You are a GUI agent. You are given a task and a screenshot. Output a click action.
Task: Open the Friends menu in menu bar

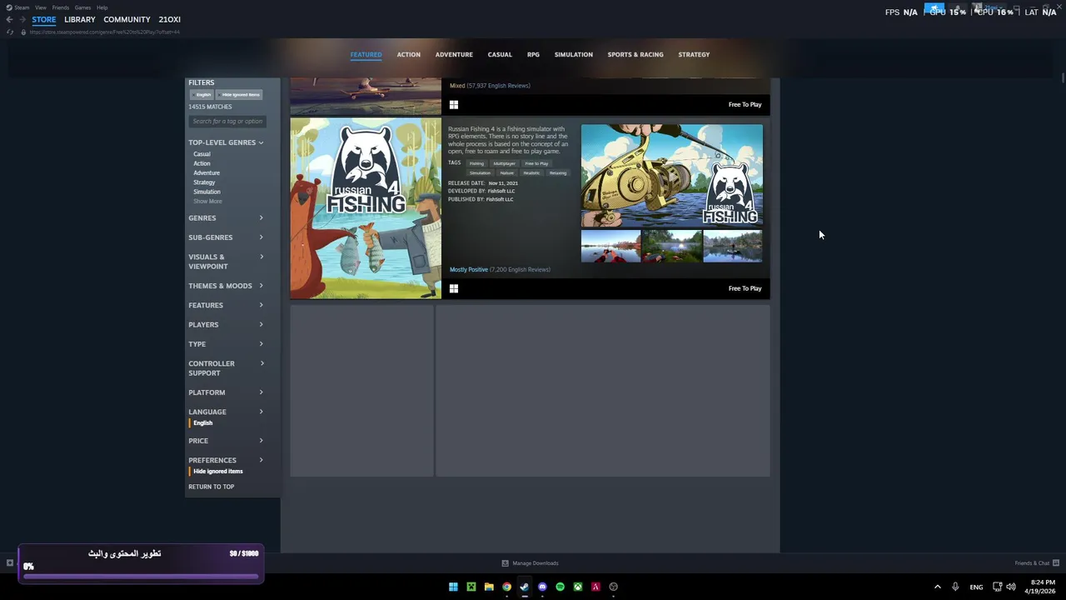click(61, 7)
